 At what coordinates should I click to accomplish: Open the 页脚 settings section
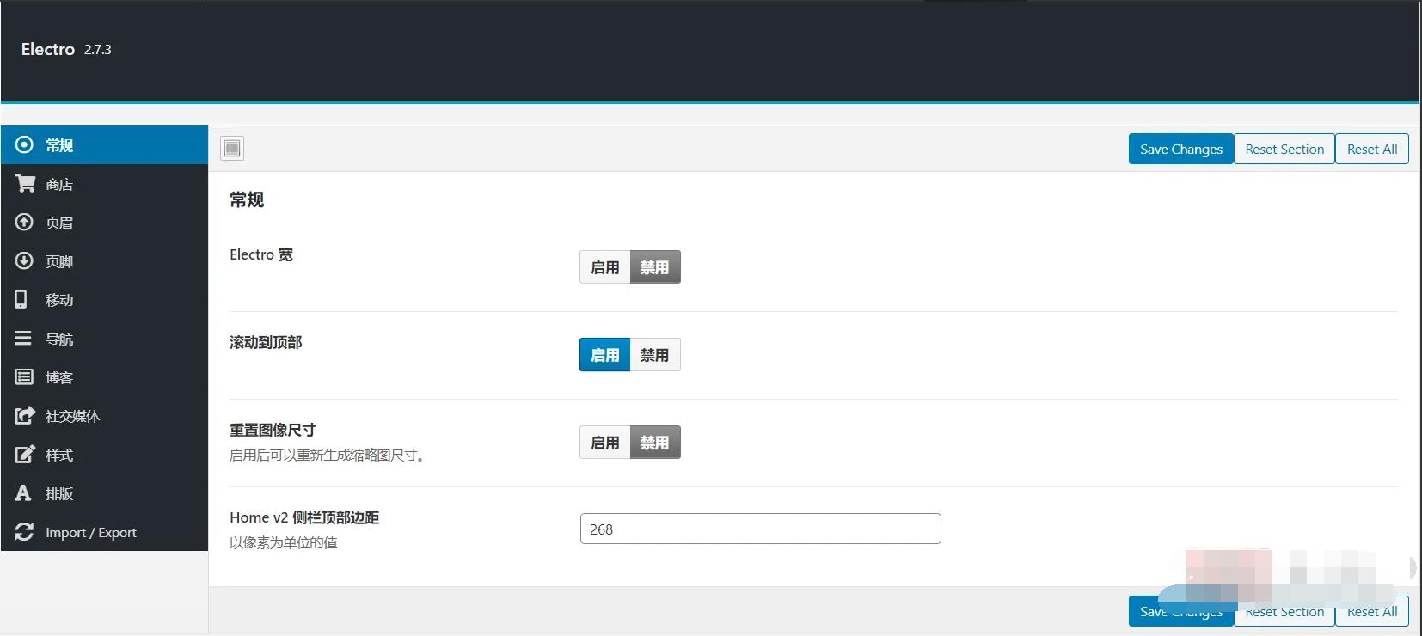point(104,261)
